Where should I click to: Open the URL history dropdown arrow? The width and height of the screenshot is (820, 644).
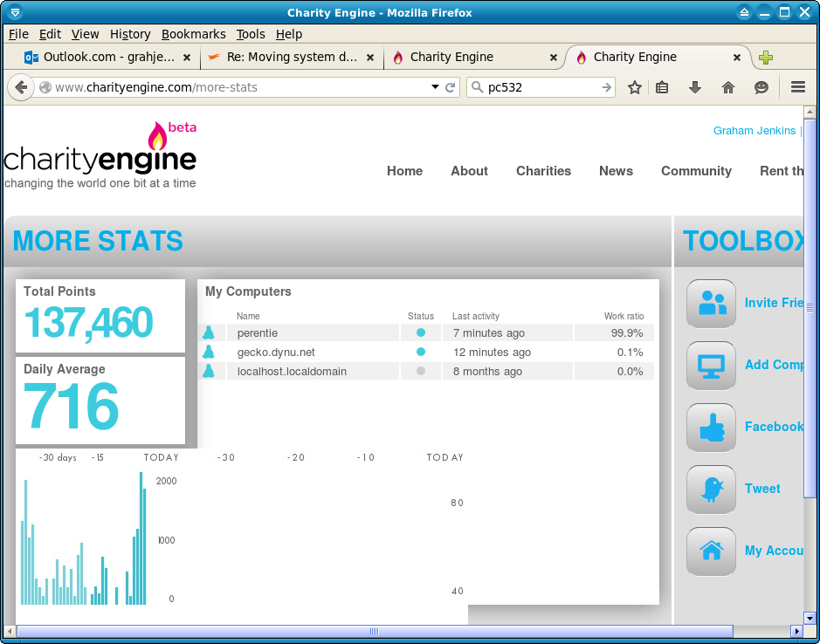coord(435,87)
